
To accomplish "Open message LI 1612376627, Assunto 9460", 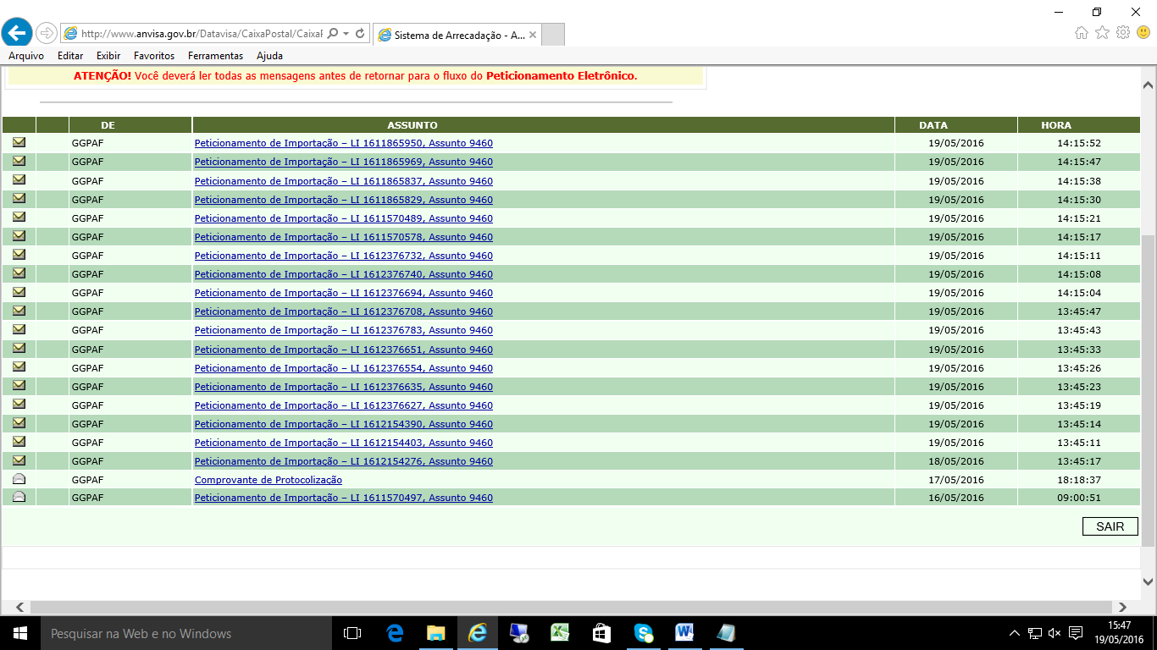I will [343, 405].
